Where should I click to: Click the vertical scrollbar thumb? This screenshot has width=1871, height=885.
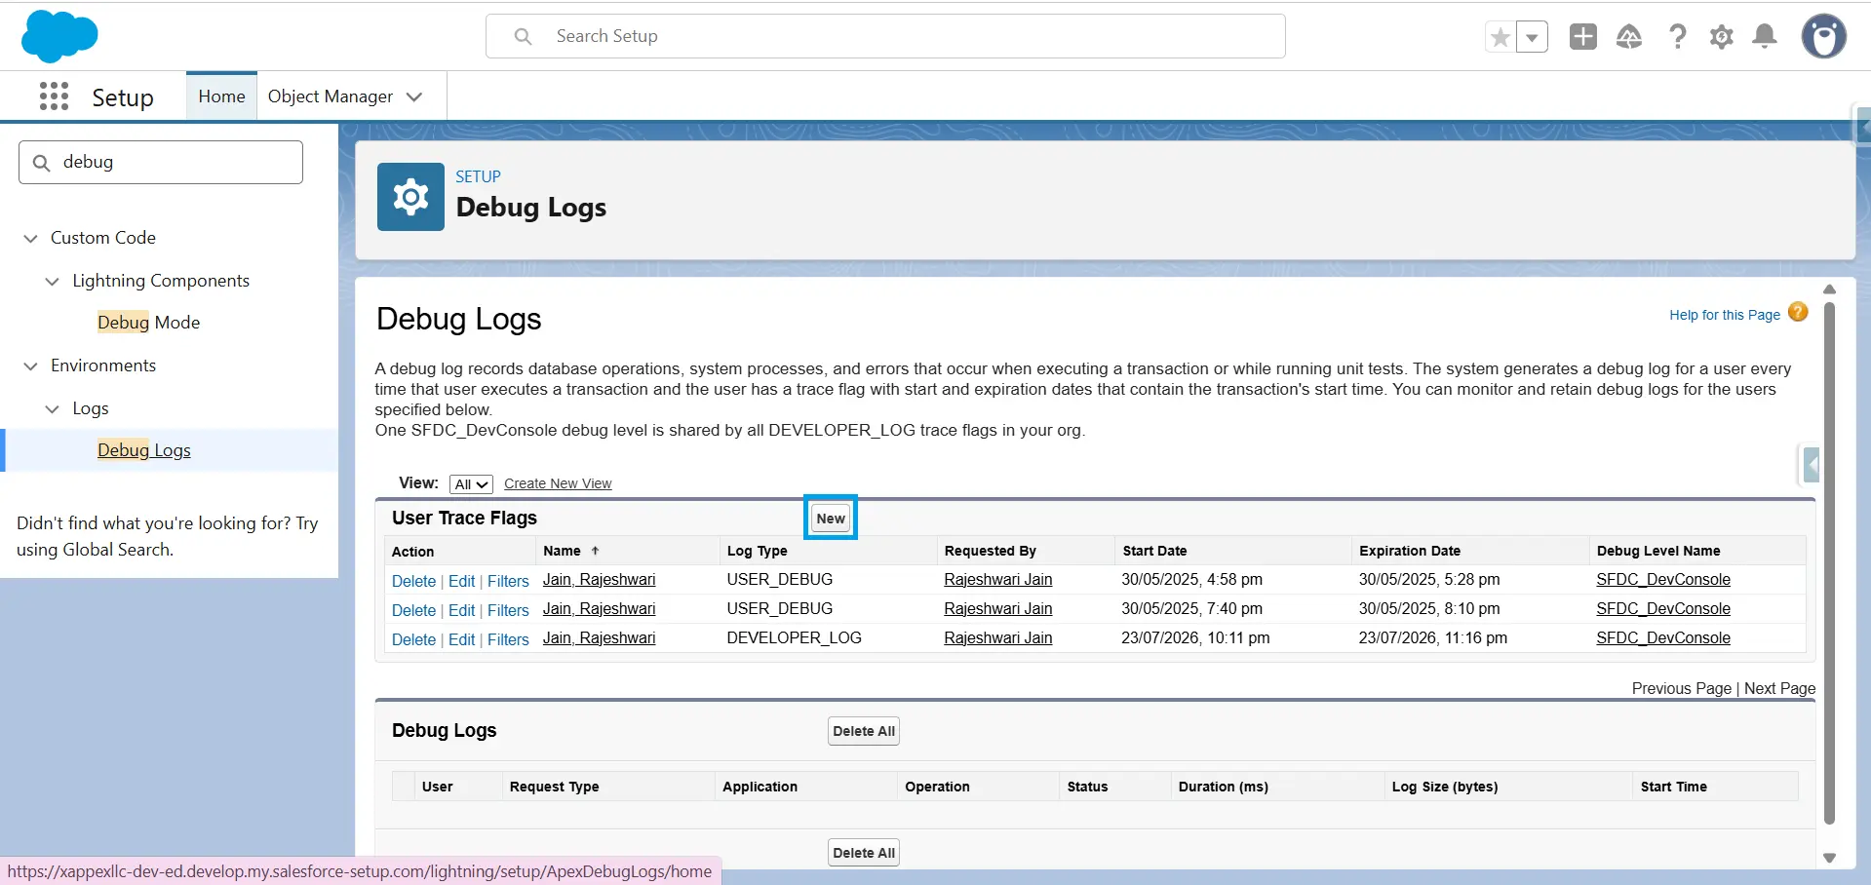[x=1830, y=563]
